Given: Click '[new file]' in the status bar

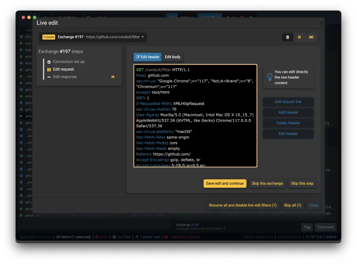Looking at the screenshot, I should (x=27, y=237).
